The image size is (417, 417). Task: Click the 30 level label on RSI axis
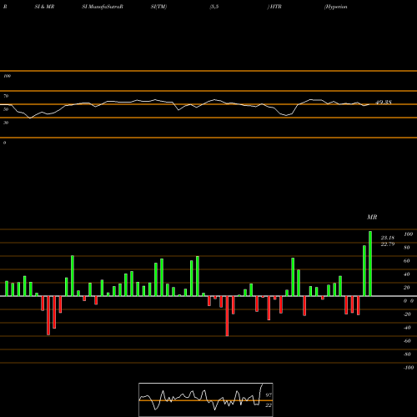6,123
